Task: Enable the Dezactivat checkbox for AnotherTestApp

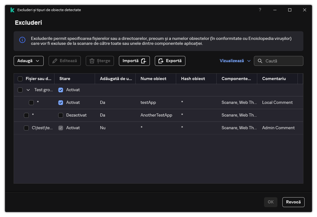Action: point(61,115)
